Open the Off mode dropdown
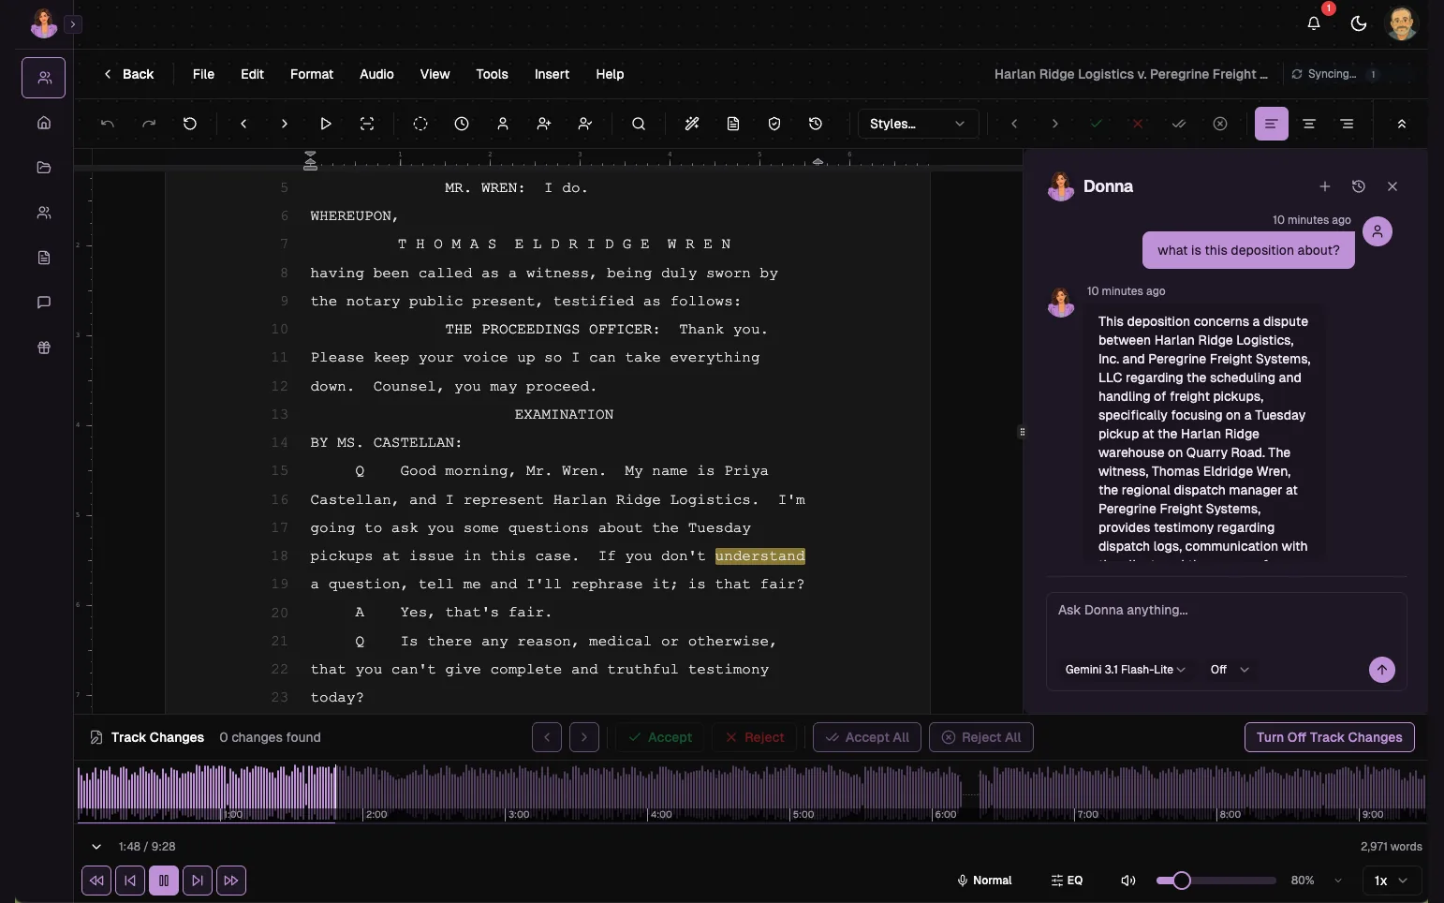This screenshot has width=1444, height=903. click(x=1230, y=670)
